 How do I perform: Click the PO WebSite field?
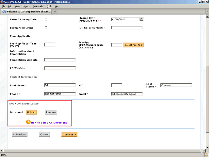click(60, 68)
